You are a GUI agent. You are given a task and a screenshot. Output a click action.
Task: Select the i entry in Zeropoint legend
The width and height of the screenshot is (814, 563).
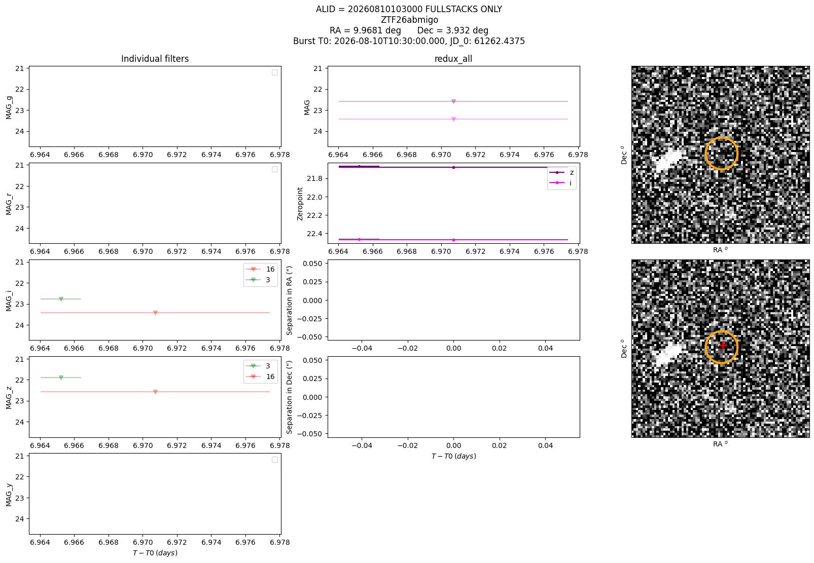coord(561,183)
